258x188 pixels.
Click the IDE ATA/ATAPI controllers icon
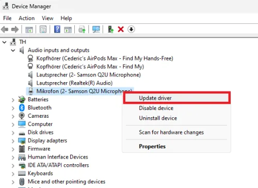(x=22, y=165)
